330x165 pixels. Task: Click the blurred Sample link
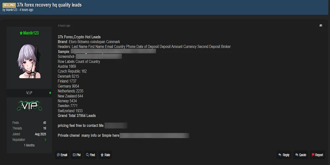click(x=113, y=51)
